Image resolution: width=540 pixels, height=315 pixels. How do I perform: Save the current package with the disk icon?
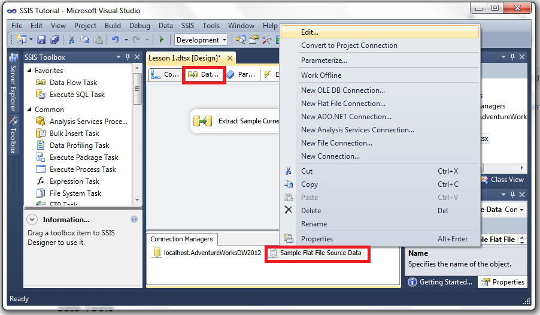[x=41, y=40]
